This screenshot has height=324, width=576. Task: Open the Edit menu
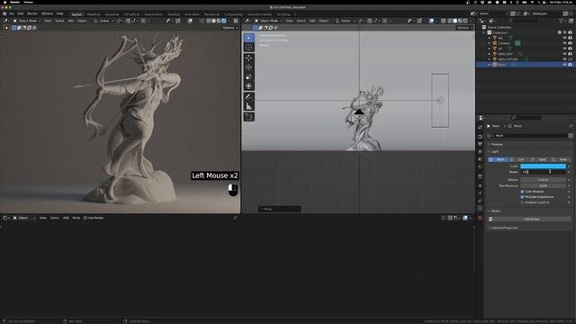[x=21, y=13]
